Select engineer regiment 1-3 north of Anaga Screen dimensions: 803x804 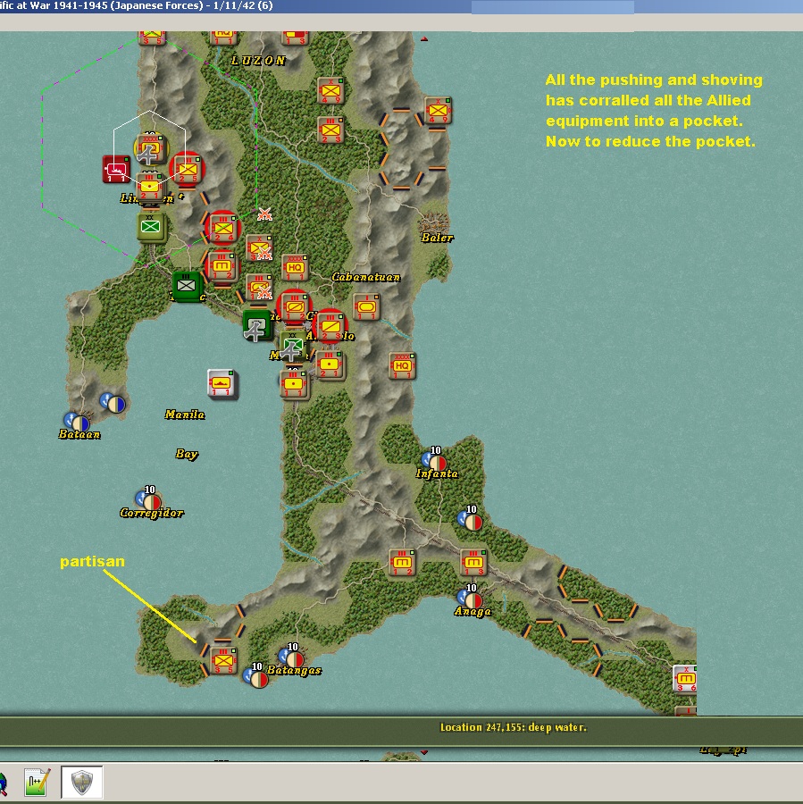click(x=473, y=563)
